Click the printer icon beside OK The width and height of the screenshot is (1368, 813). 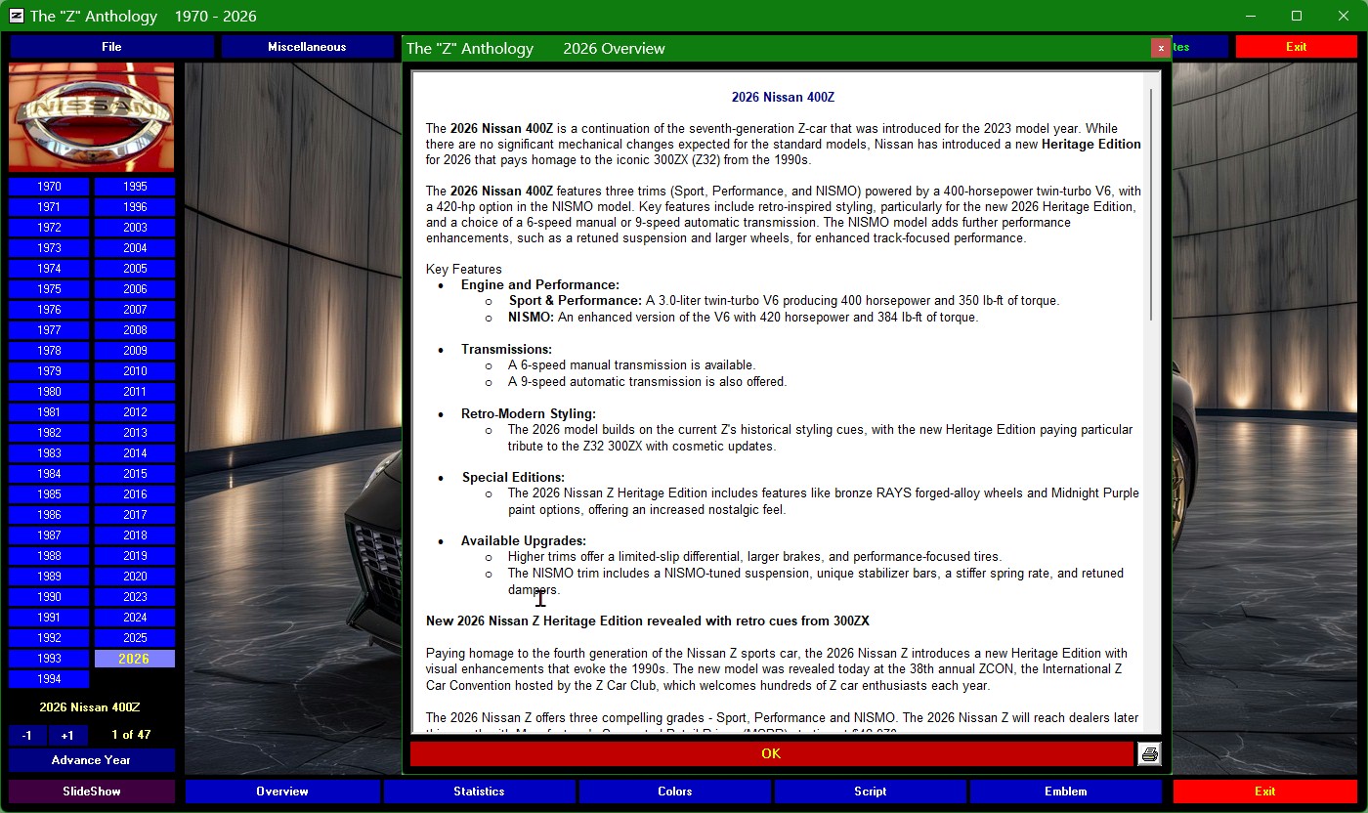point(1149,753)
